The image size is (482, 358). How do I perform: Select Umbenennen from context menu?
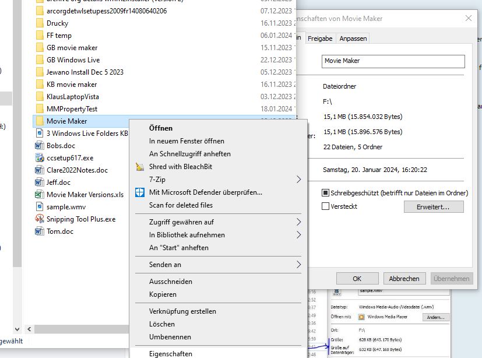pos(170,337)
